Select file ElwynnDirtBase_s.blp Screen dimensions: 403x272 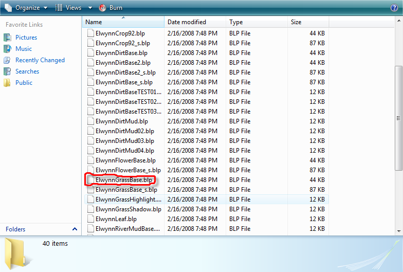tap(124, 82)
